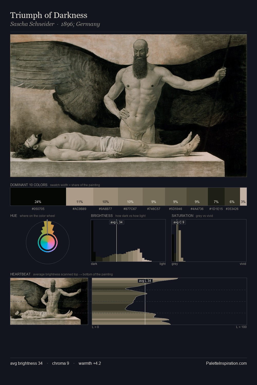Click the hue color wheel chart
Screen dimensions: 257x385
[x=48, y=242]
